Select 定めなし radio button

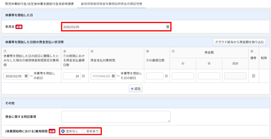(x=63, y=131)
